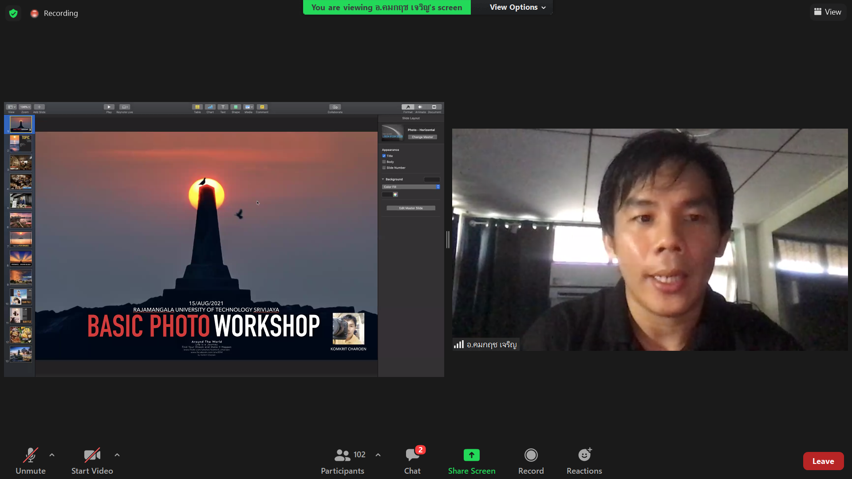Expand video options arrow next to Start Video
Image resolution: width=852 pixels, height=479 pixels.
point(117,455)
